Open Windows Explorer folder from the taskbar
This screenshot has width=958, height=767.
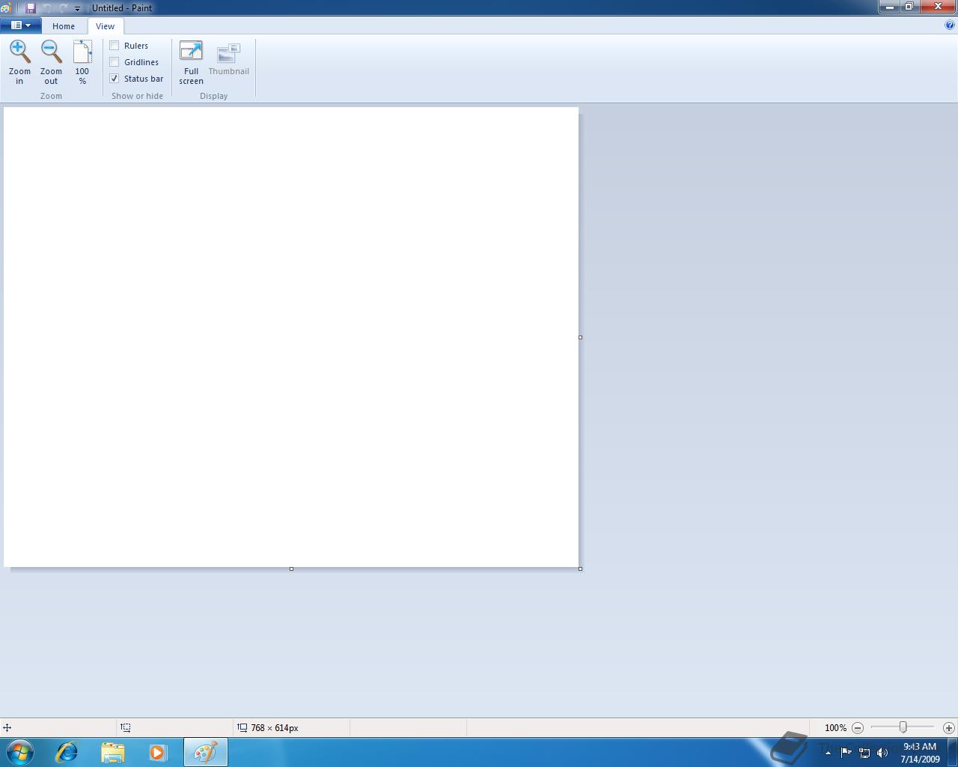coord(113,752)
